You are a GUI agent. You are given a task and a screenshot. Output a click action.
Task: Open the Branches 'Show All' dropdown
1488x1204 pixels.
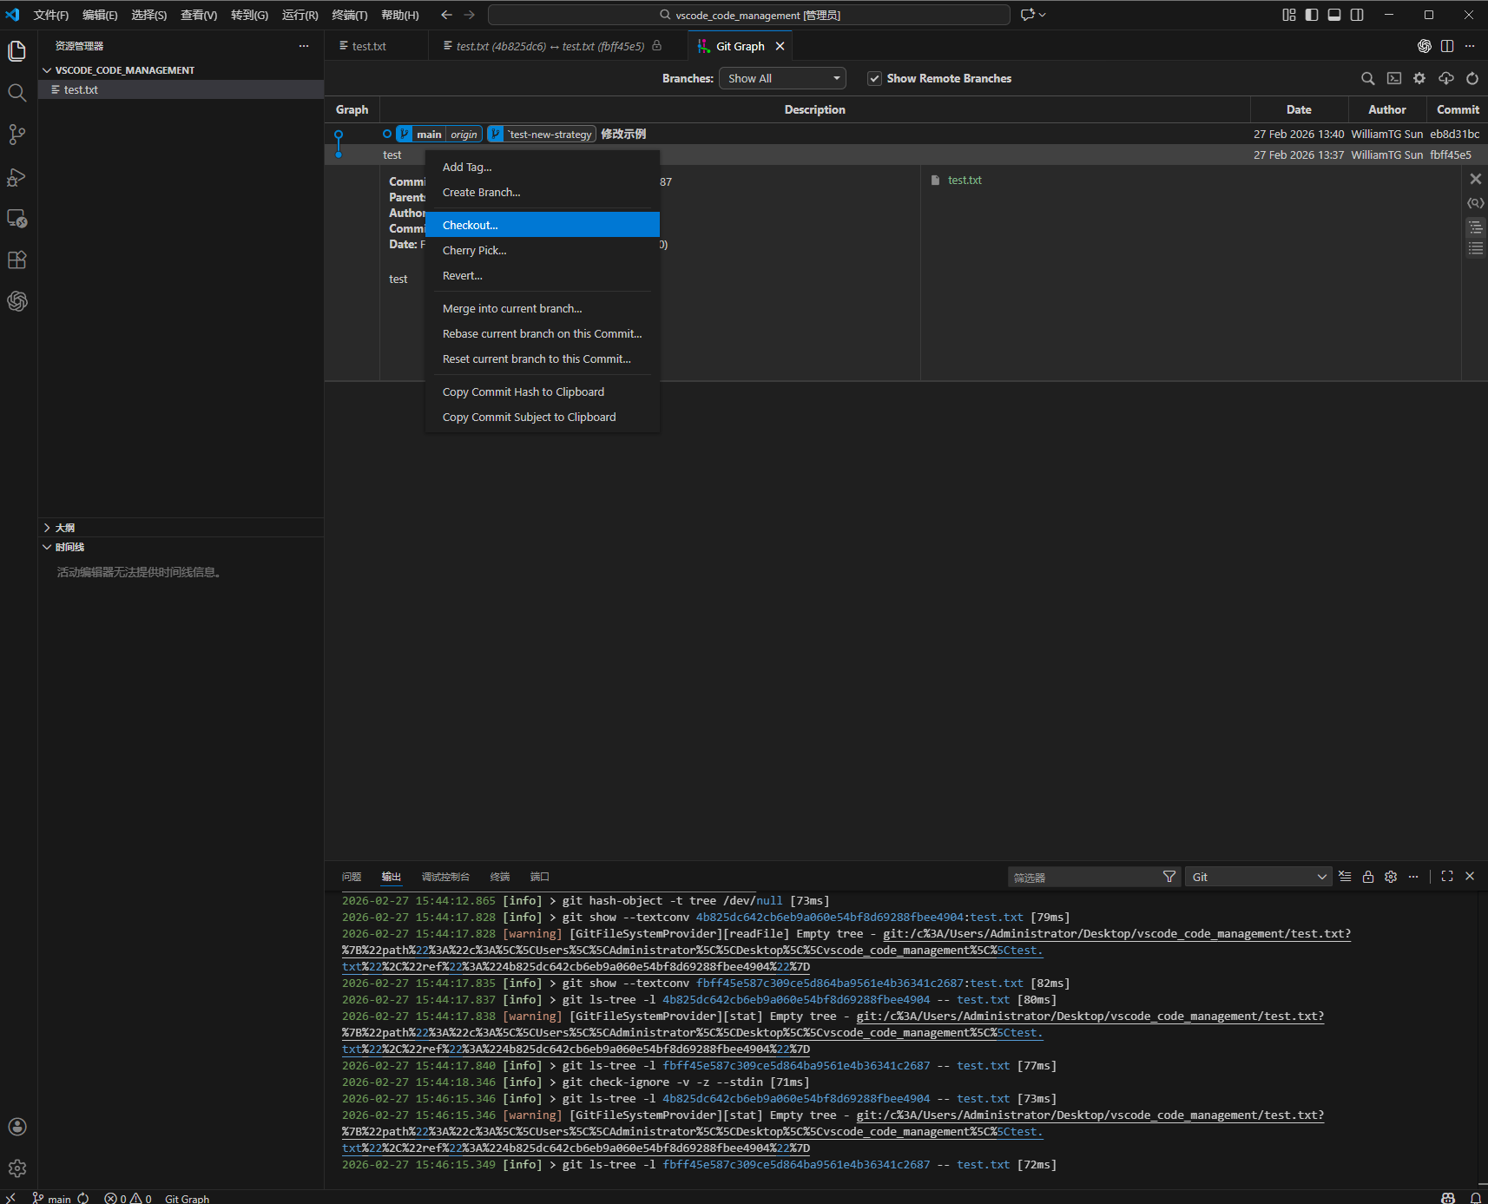[782, 78]
